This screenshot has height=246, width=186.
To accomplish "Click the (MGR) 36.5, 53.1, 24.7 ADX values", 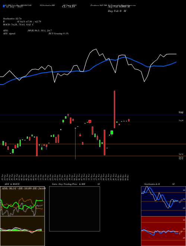I will point(39,31).
